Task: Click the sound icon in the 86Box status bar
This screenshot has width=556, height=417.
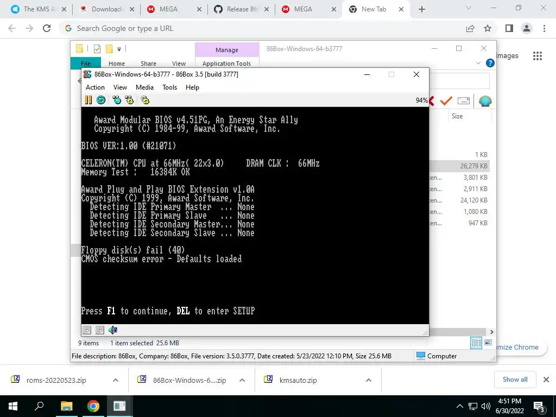Action: tap(113, 330)
